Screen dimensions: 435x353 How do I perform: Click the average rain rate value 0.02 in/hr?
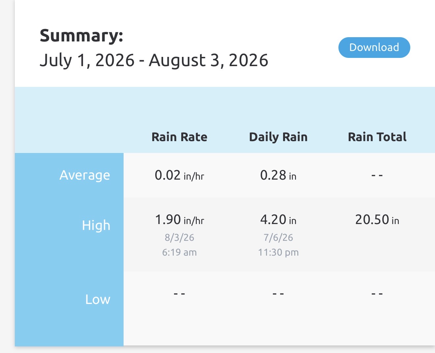point(179,175)
